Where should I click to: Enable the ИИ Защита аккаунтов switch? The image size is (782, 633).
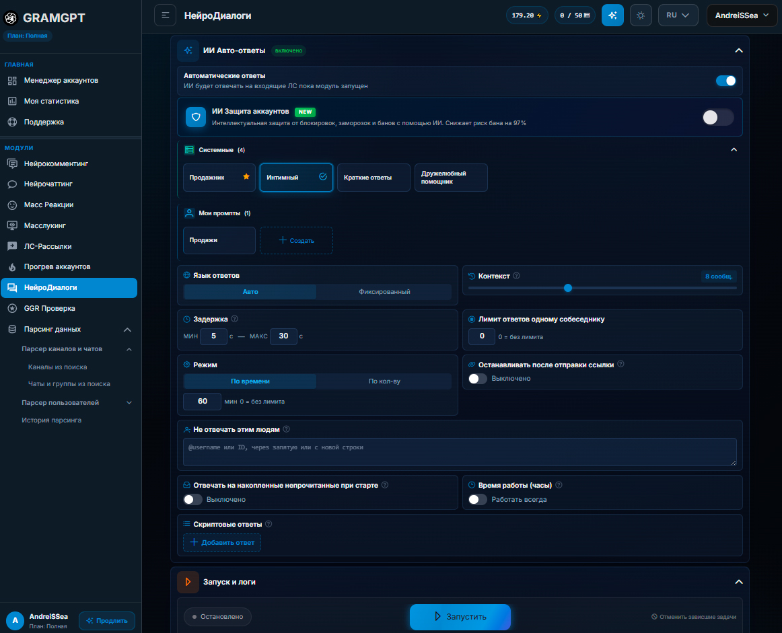(x=717, y=117)
